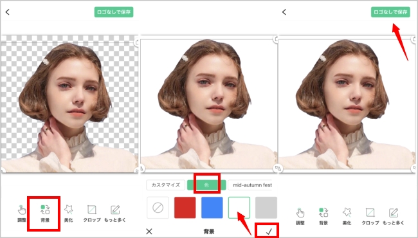The height and width of the screenshot is (238, 418).
Task: Open 美化 tool on the third screen
Action: tap(347, 216)
